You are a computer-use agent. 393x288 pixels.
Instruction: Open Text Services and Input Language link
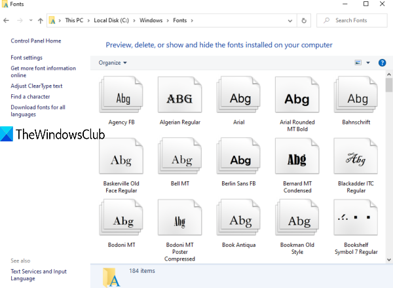click(x=39, y=275)
